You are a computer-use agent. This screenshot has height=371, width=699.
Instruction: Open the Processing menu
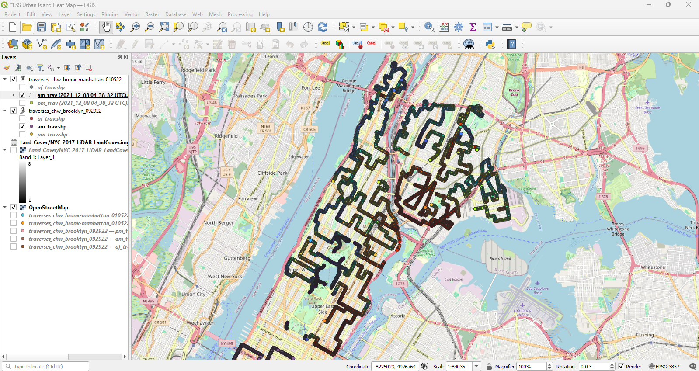coord(240,14)
